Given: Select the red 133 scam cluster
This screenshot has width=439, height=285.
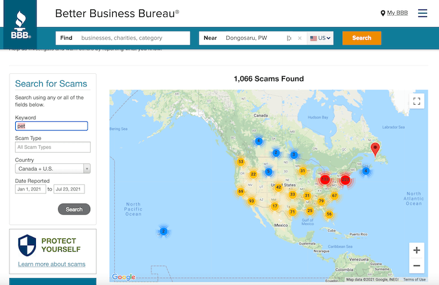Looking at the screenshot, I should (325, 179).
